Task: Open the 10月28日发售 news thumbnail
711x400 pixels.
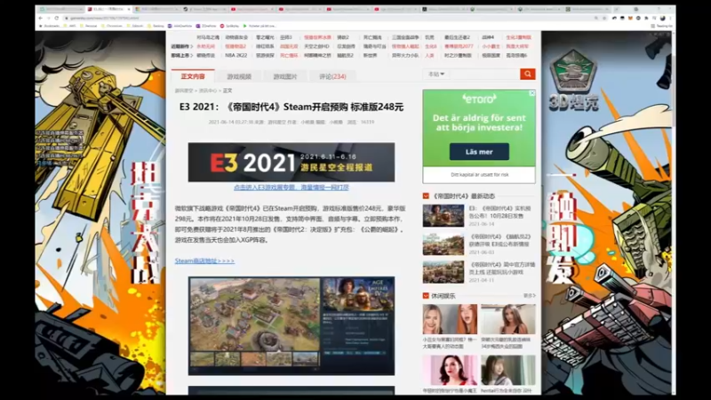Action: click(443, 215)
